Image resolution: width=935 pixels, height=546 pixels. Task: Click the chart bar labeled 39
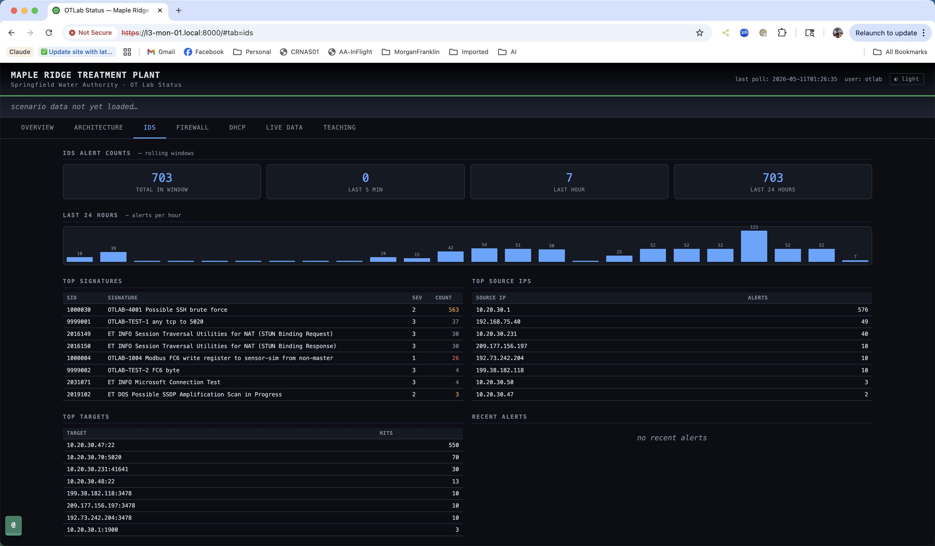click(x=113, y=257)
